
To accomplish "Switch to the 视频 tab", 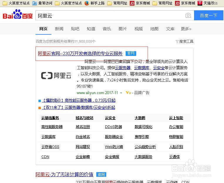I will (x=139, y=29).
